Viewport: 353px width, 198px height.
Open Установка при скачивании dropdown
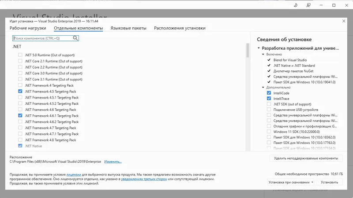click(x=291, y=182)
